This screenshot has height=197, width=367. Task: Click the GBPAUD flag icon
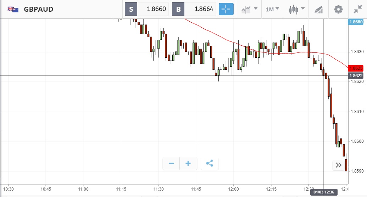13,9
